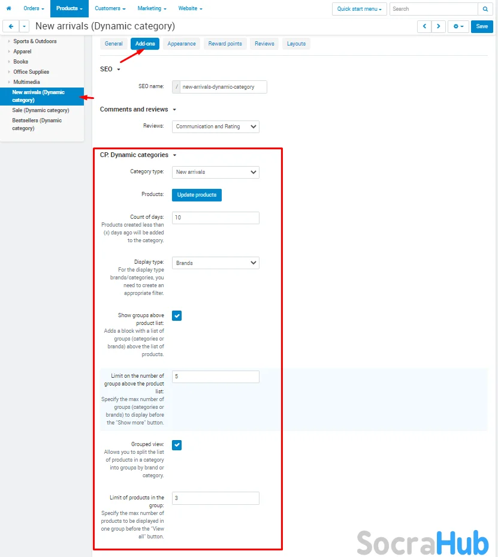The image size is (498, 557).
Task: Click the Update products button
Action: tap(197, 195)
